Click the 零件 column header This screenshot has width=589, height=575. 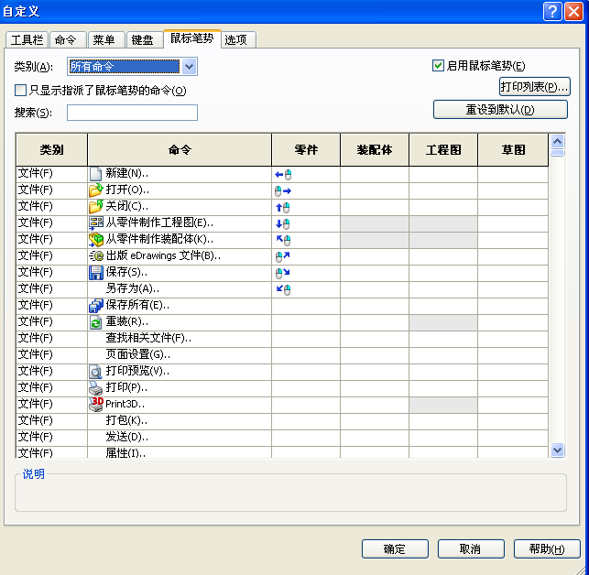click(x=306, y=150)
